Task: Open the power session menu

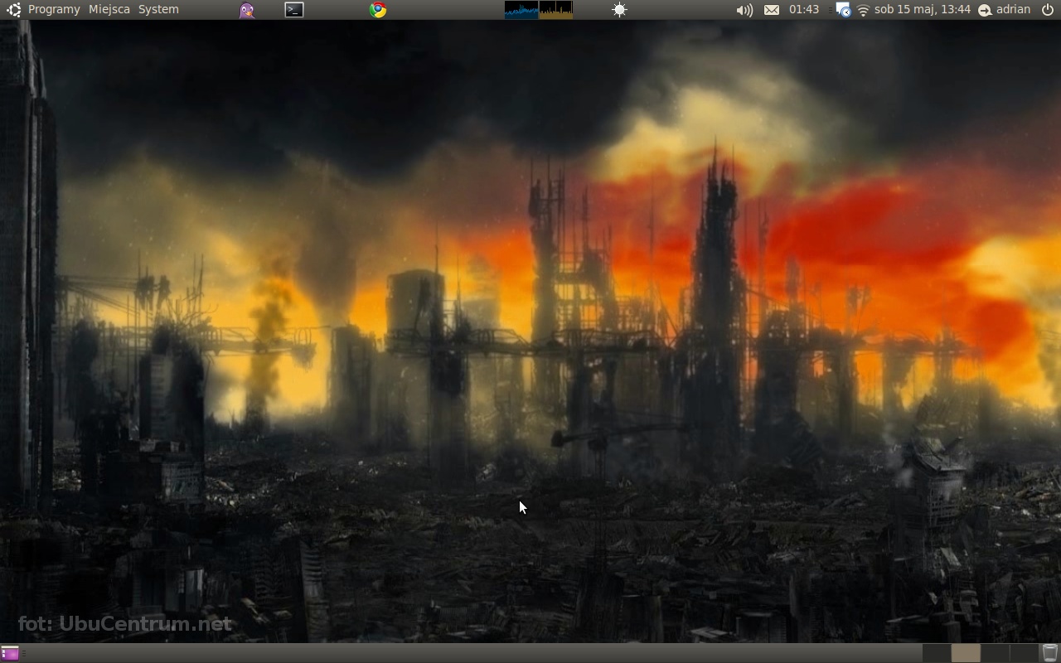Action: click(1048, 10)
